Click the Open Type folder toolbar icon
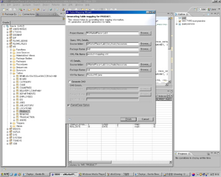This screenshot has width=221, height=177. 29,10
